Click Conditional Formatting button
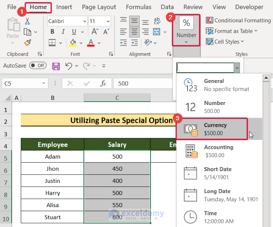This screenshot has width=273, height=227. (238, 20)
